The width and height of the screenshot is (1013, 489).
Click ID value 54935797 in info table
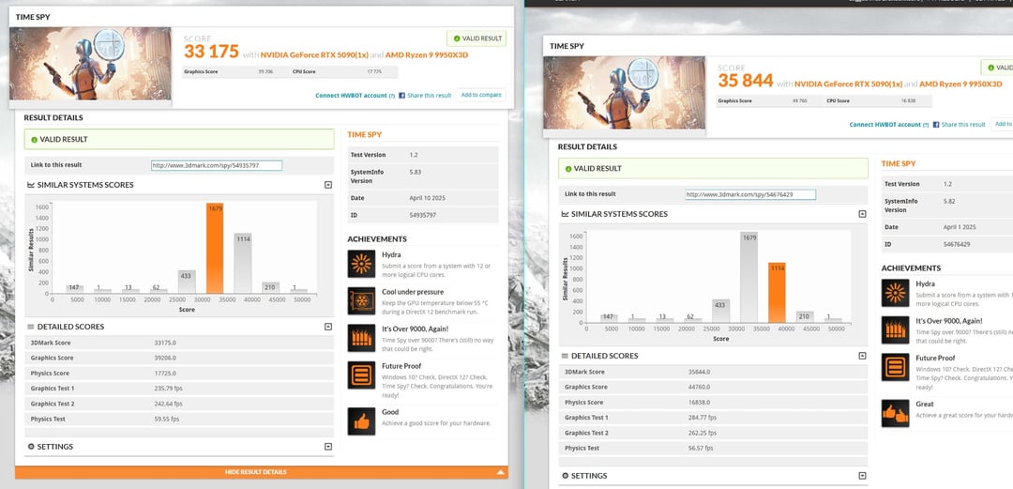tap(422, 215)
